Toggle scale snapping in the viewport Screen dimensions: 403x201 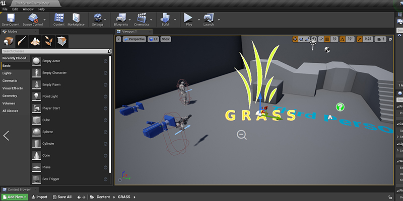(359, 39)
